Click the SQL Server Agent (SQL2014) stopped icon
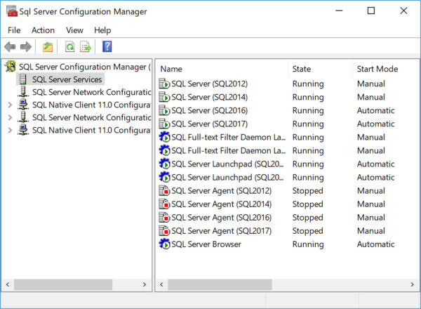 coord(164,204)
